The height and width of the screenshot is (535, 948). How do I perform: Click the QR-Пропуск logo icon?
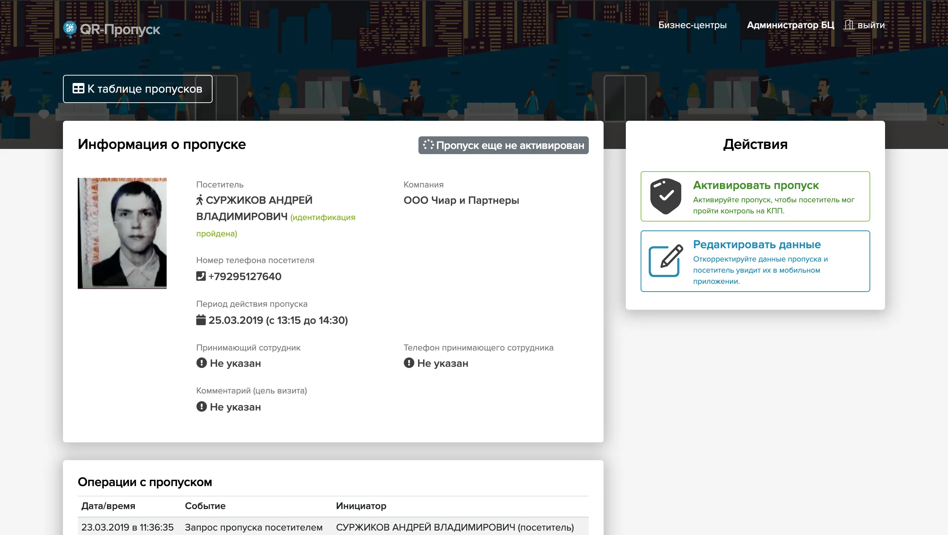coord(70,29)
